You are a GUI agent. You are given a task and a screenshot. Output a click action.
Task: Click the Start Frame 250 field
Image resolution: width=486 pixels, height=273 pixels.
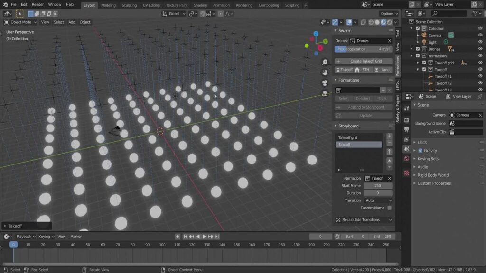click(378, 186)
